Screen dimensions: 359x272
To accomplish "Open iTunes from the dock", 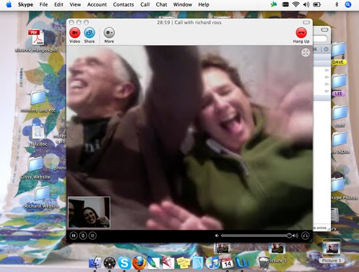I will (213, 263).
